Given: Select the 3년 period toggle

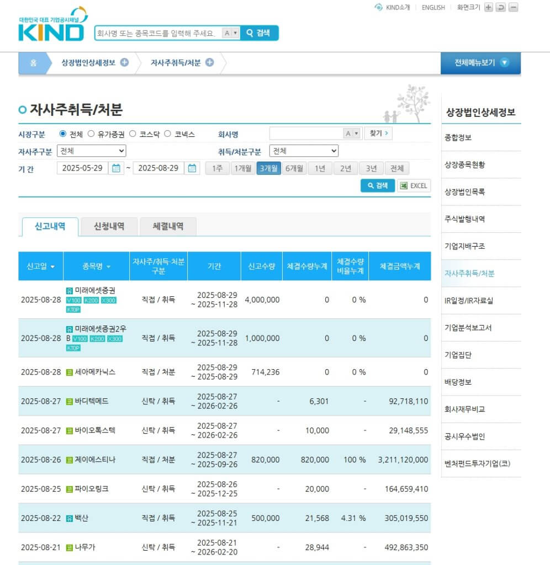Looking at the screenshot, I should click(371, 168).
